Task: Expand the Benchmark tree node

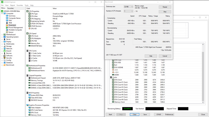Action: [x=2, y=65]
